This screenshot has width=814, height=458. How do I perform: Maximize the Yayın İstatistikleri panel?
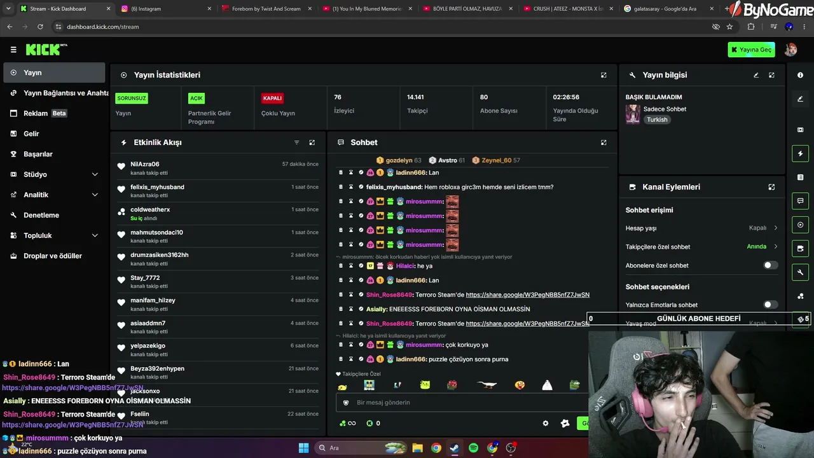[x=604, y=75]
